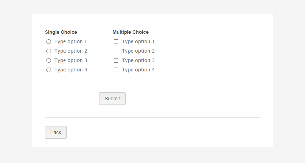Toggle checkbox for Multiple Choice option 4
Screen dimensions: 305x163
[x=116, y=70]
